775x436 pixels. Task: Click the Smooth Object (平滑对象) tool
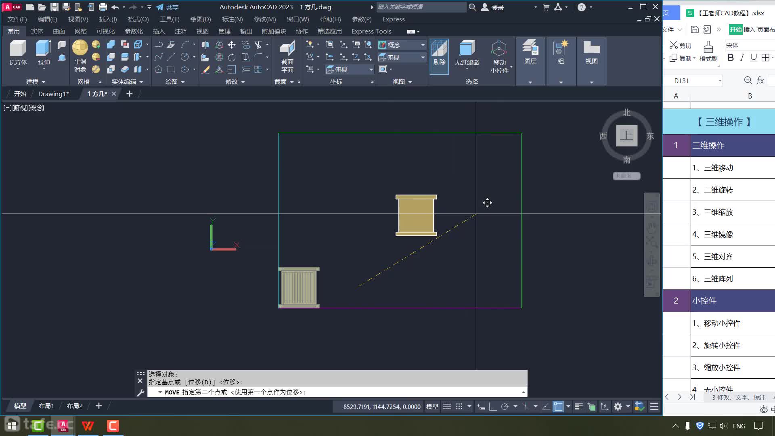coord(80,57)
